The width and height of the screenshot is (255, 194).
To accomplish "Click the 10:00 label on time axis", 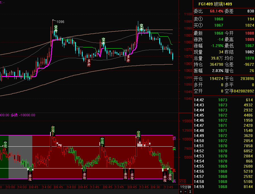I will (x=10, y=187).
